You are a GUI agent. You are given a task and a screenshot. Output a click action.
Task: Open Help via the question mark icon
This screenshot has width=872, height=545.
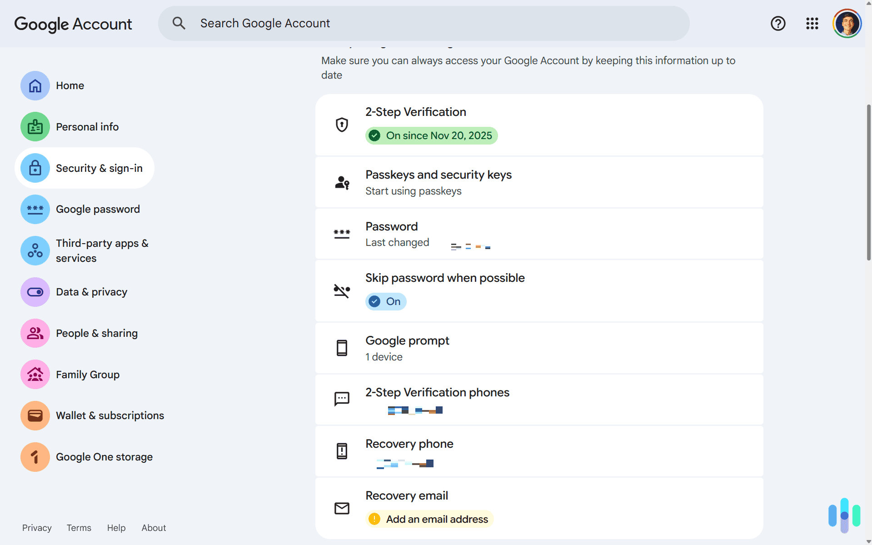[x=778, y=24]
